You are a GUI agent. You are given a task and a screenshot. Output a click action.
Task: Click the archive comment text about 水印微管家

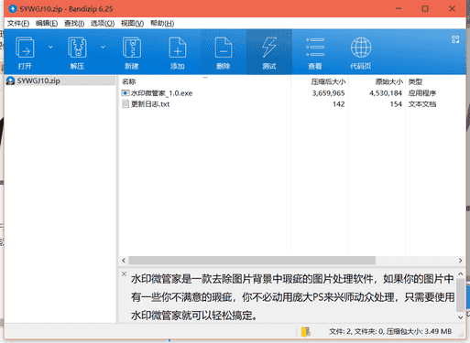click(x=292, y=297)
